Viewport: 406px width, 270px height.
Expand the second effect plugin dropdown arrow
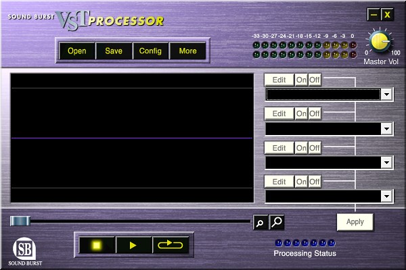[x=386, y=129]
